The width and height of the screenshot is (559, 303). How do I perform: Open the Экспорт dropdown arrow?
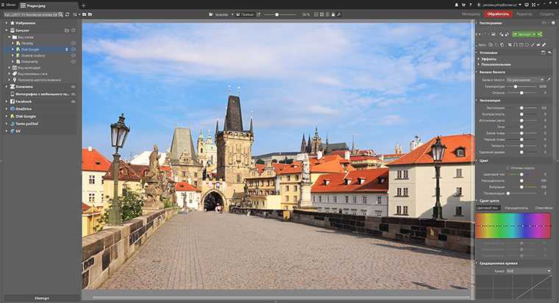[535, 34]
